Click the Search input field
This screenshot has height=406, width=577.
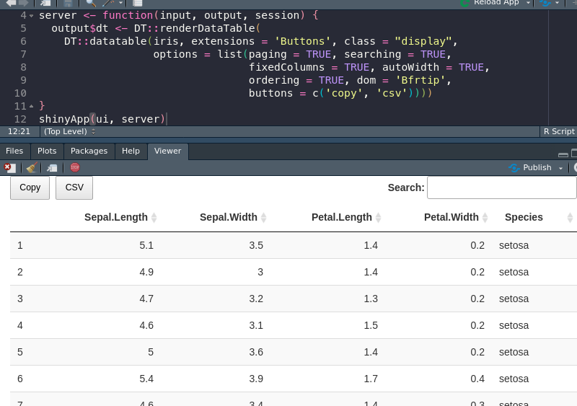501,187
